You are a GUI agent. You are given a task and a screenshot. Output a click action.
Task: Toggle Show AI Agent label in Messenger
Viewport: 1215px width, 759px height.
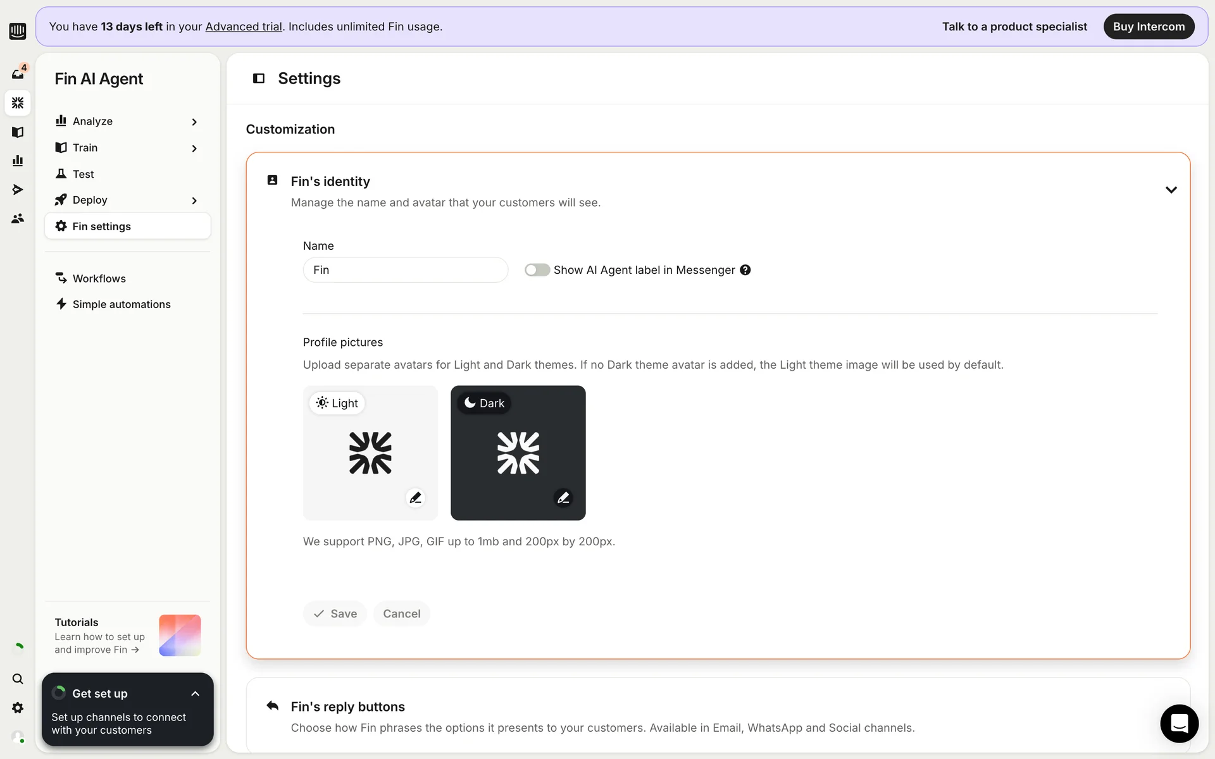[x=537, y=270]
